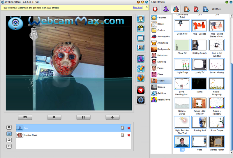Open the webcam source person icon
This screenshot has width=233, height=158.
tap(141, 19)
